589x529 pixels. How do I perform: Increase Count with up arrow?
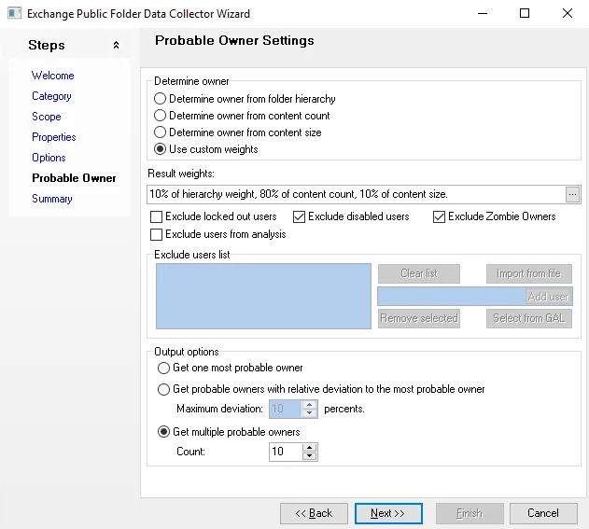pos(310,448)
